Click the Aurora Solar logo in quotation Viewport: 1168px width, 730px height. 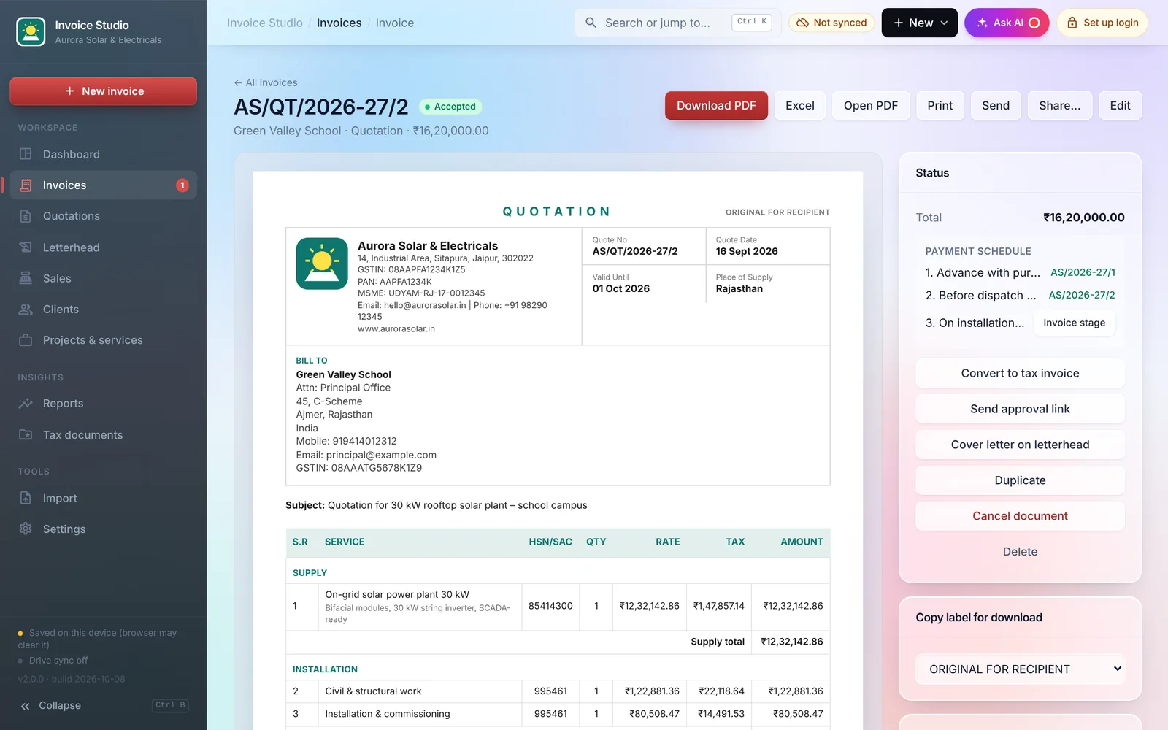point(322,264)
